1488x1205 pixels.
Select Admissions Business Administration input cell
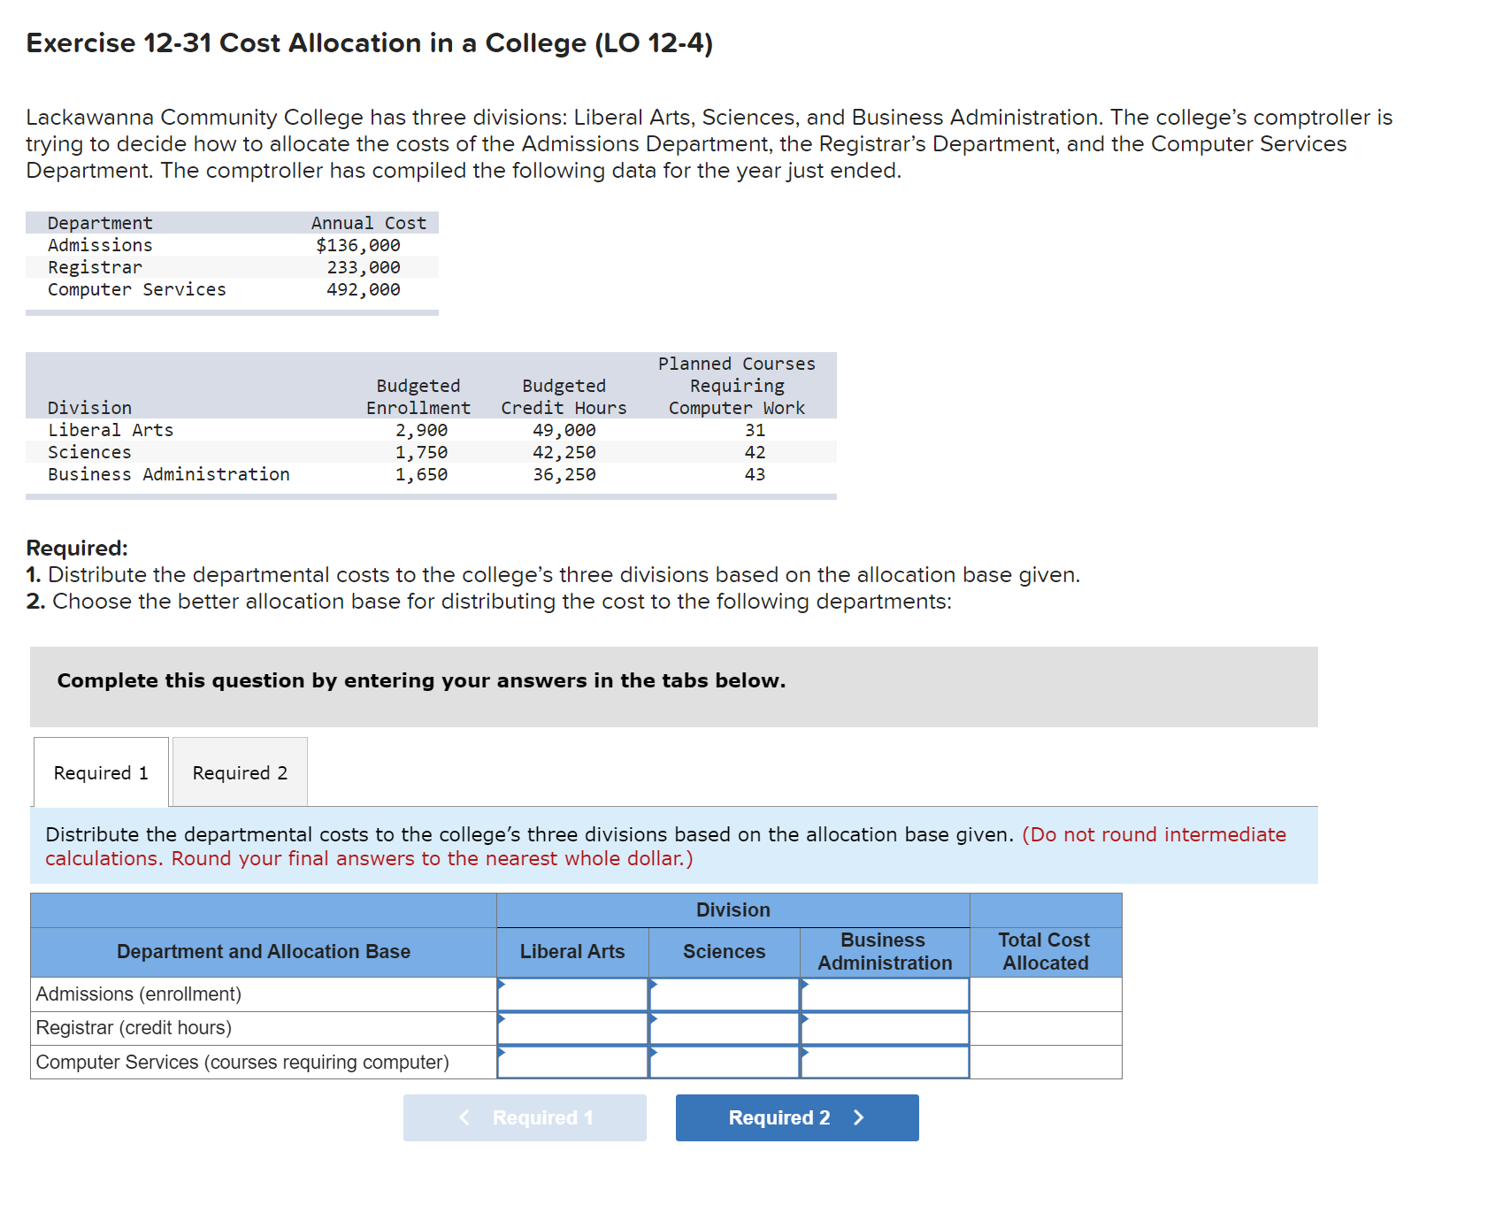click(885, 994)
